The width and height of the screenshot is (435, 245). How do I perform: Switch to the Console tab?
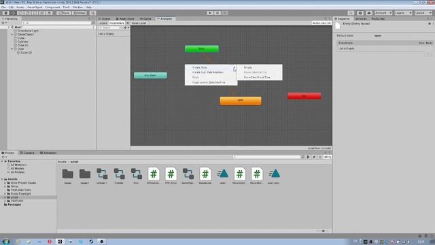click(27, 152)
